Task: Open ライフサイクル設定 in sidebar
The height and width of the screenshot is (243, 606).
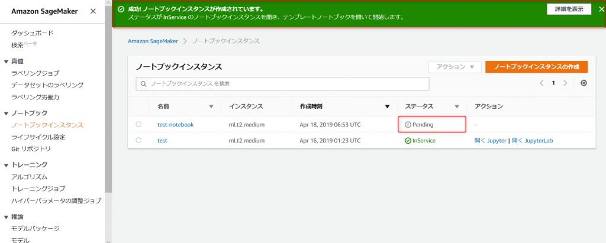Action: click(38, 137)
